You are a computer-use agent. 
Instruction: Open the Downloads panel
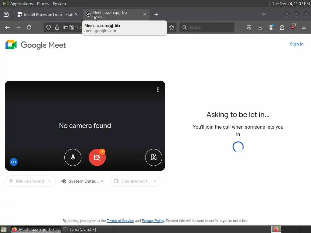(x=260, y=27)
